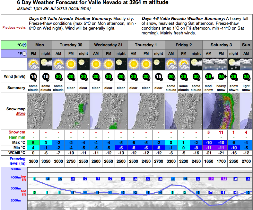This screenshot has height=210, width=253.
Task: Click Thursday night wind 15 arrow icon
Action: pos(159,77)
